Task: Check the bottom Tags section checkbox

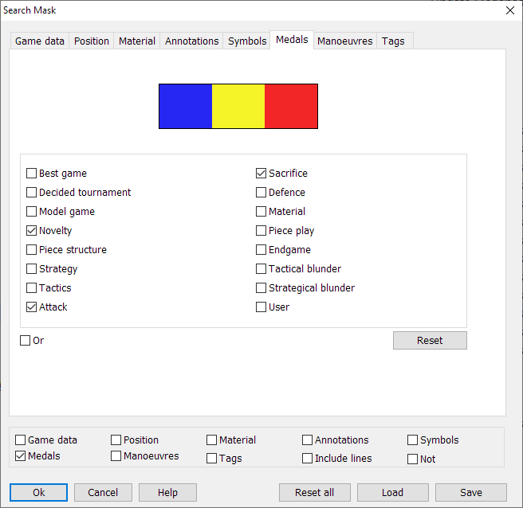Action: click(211, 459)
